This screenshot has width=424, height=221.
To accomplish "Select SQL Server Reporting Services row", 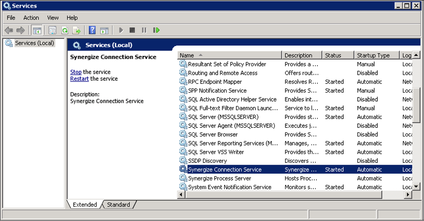I will (x=295, y=143).
